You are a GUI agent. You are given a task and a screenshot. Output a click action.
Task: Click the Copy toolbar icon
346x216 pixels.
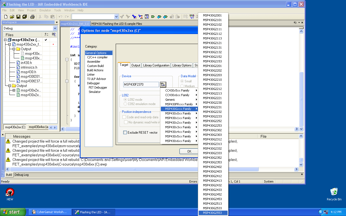(x=46, y=17)
